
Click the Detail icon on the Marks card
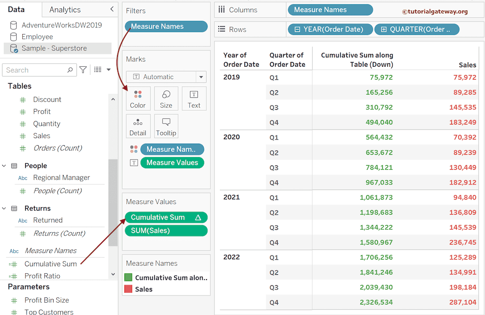click(138, 126)
